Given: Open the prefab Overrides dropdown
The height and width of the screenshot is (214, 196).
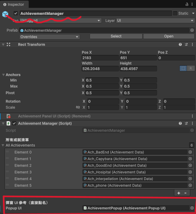Looking at the screenshot, I should tap(50, 37).
